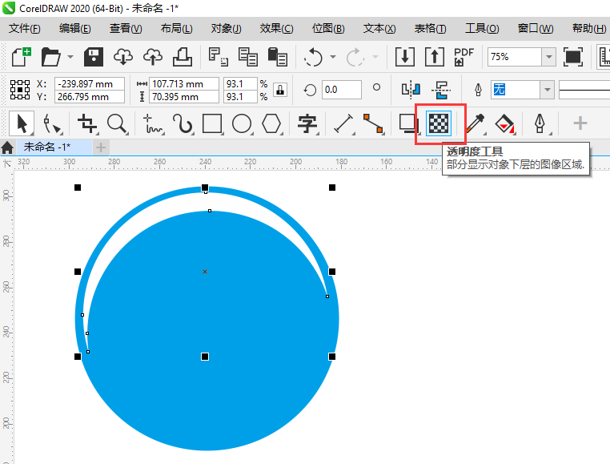
Task: Pick the Polygon tool
Action: coord(271,124)
